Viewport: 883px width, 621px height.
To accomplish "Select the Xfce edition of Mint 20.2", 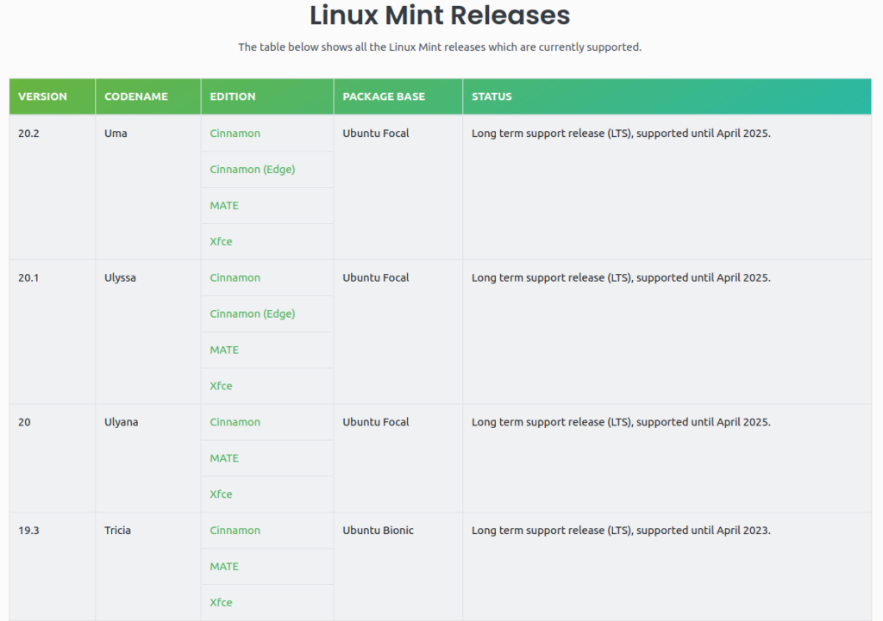I will (221, 242).
